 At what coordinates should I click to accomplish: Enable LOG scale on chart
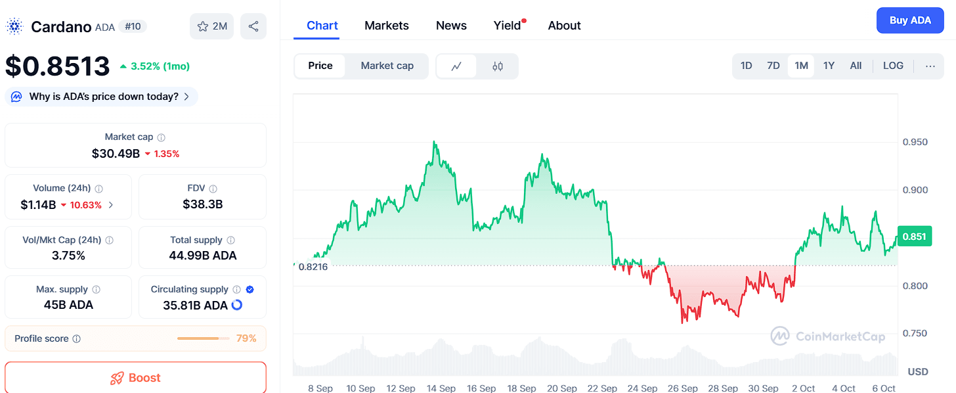[x=893, y=66]
